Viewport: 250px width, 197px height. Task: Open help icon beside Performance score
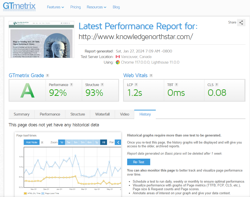click(x=72, y=85)
